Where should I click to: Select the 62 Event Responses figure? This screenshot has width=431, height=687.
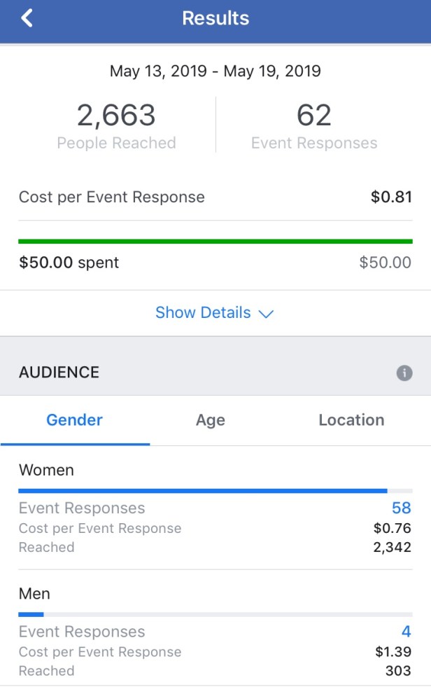coord(313,116)
